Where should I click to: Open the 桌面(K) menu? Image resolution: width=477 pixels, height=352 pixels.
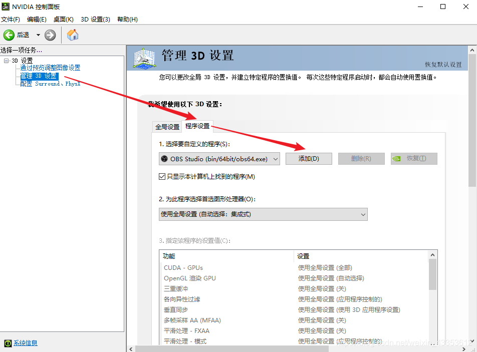click(64, 20)
